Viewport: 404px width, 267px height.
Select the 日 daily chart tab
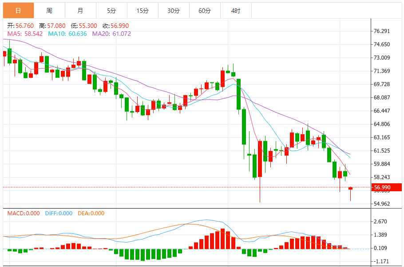click(x=18, y=11)
